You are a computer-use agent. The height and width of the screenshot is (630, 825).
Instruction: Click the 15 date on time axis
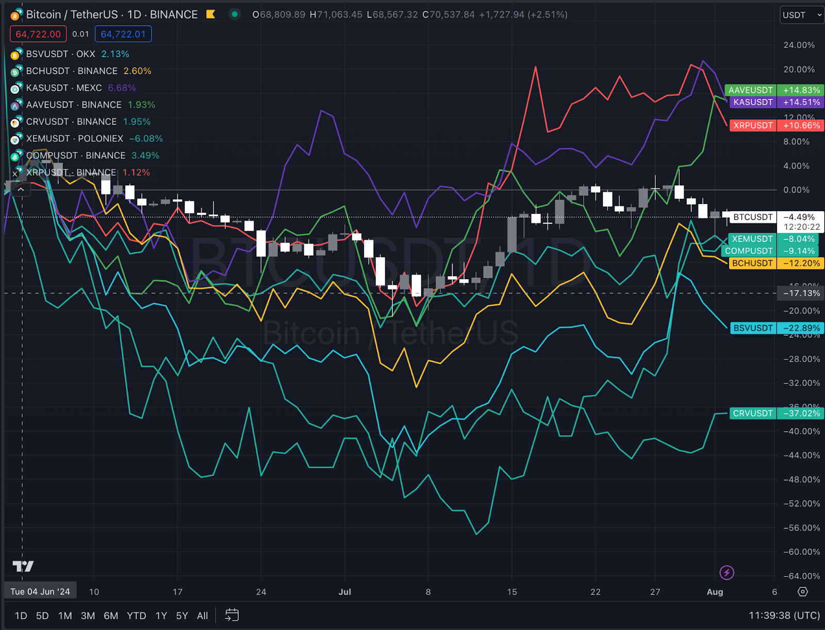(512, 592)
